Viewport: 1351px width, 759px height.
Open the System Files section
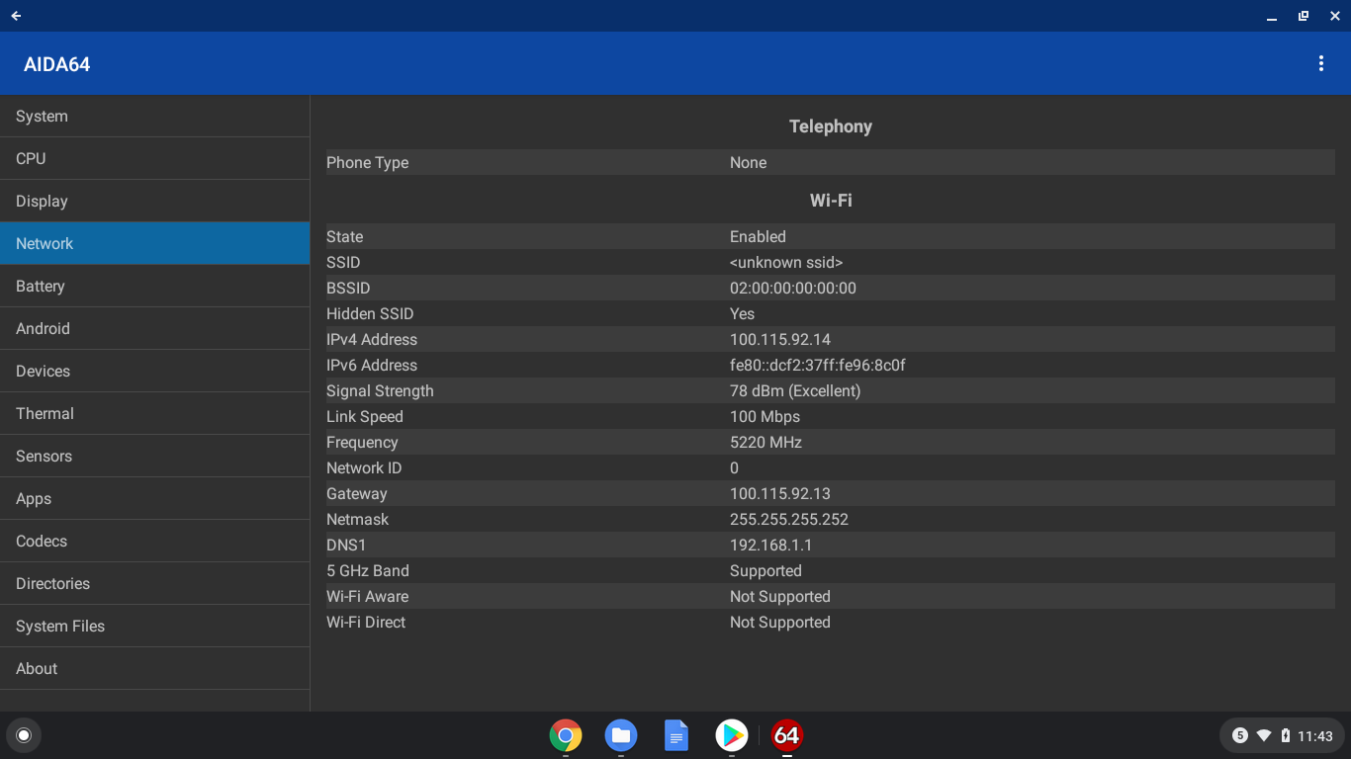tap(155, 626)
